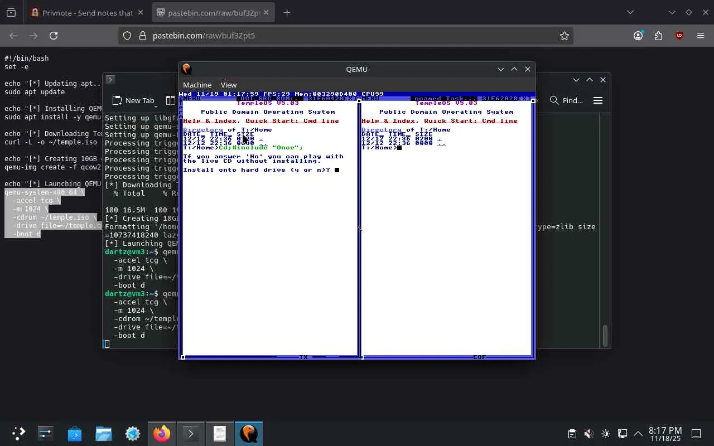Open the QEMU Machine menu
The width and height of the screenshot is (714, 446).
click(x=197, y=85)
